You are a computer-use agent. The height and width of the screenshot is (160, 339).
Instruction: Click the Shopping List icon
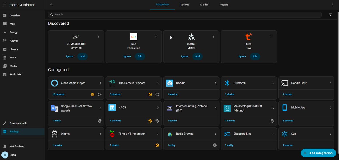(227, 134)
